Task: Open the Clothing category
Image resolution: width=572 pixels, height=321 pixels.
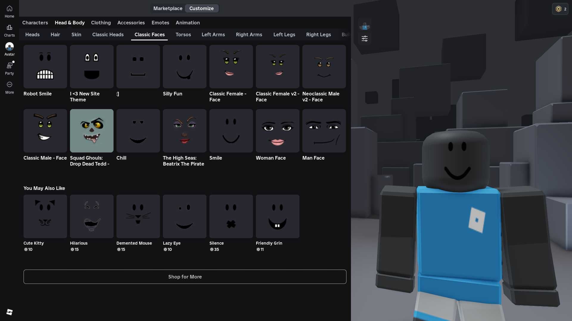Action: [x=101, y=23]
